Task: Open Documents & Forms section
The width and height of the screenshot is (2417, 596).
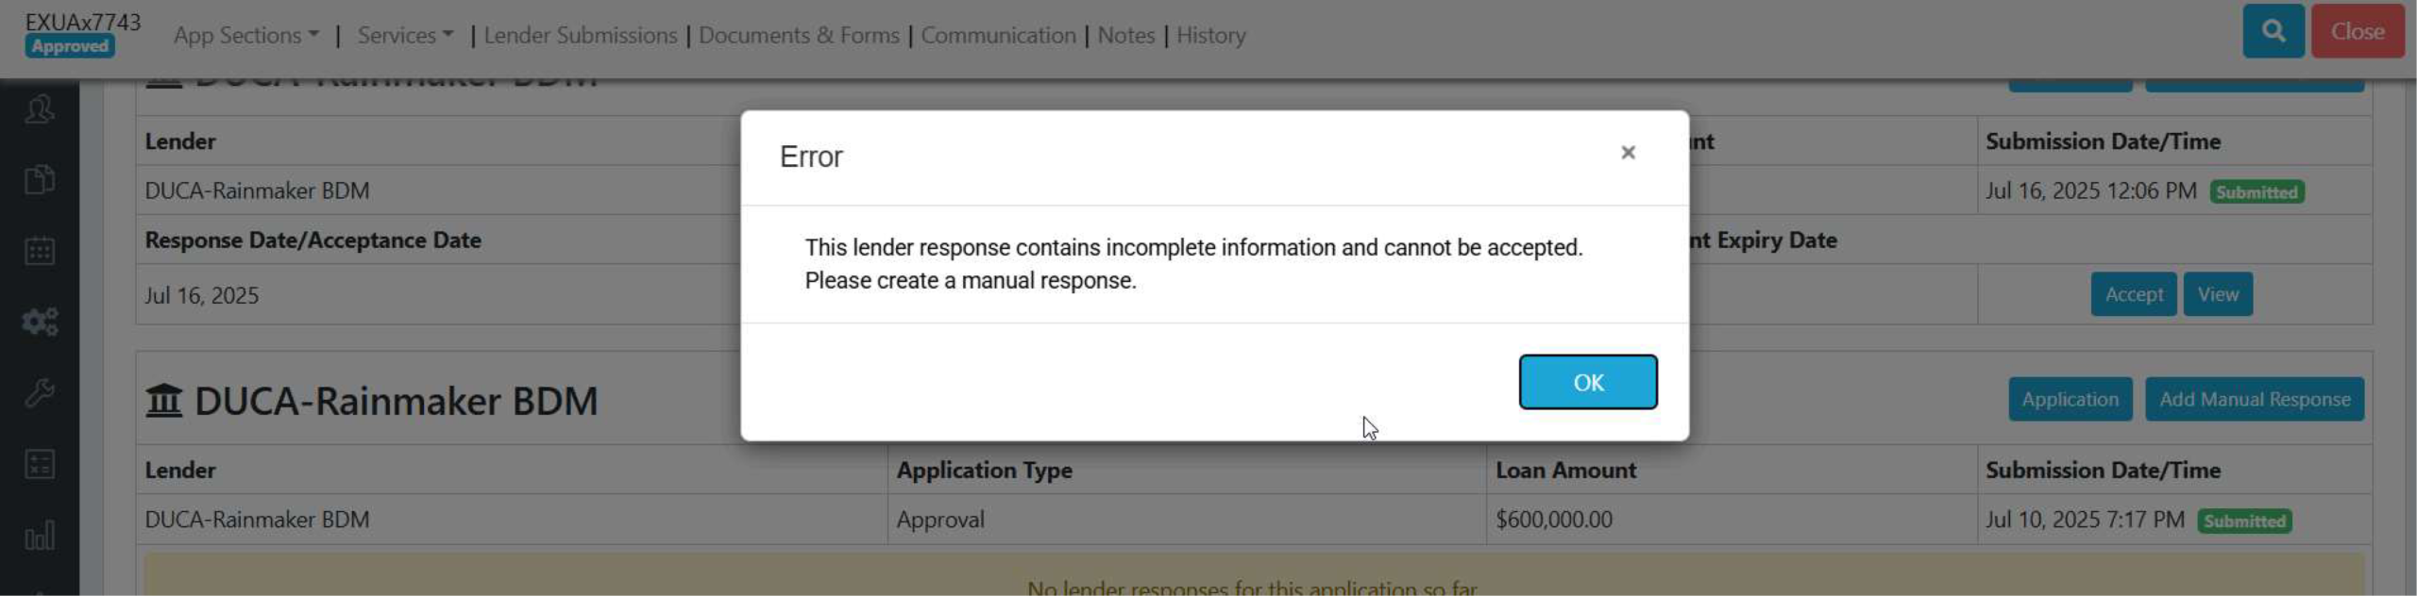Action: pos(799,35)
